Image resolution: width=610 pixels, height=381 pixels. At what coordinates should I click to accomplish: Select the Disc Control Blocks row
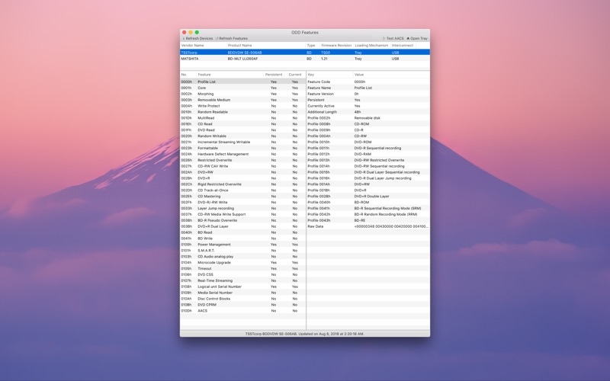click(x=242, y=299)
